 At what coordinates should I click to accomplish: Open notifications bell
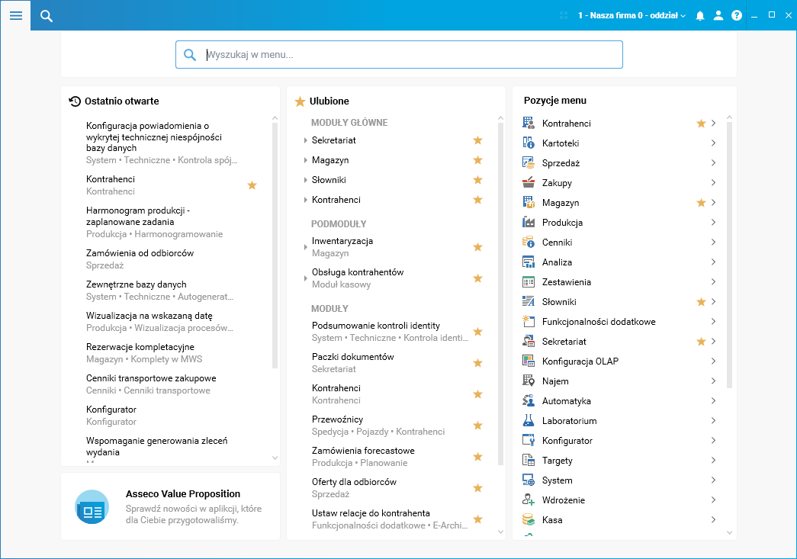(700, 16)
